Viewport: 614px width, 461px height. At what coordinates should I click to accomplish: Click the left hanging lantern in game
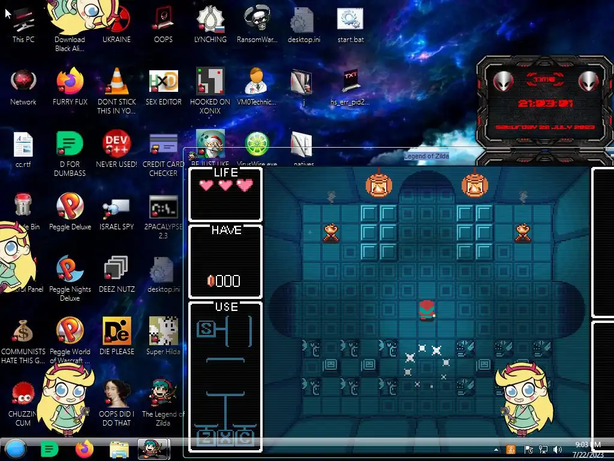point(379,184)
